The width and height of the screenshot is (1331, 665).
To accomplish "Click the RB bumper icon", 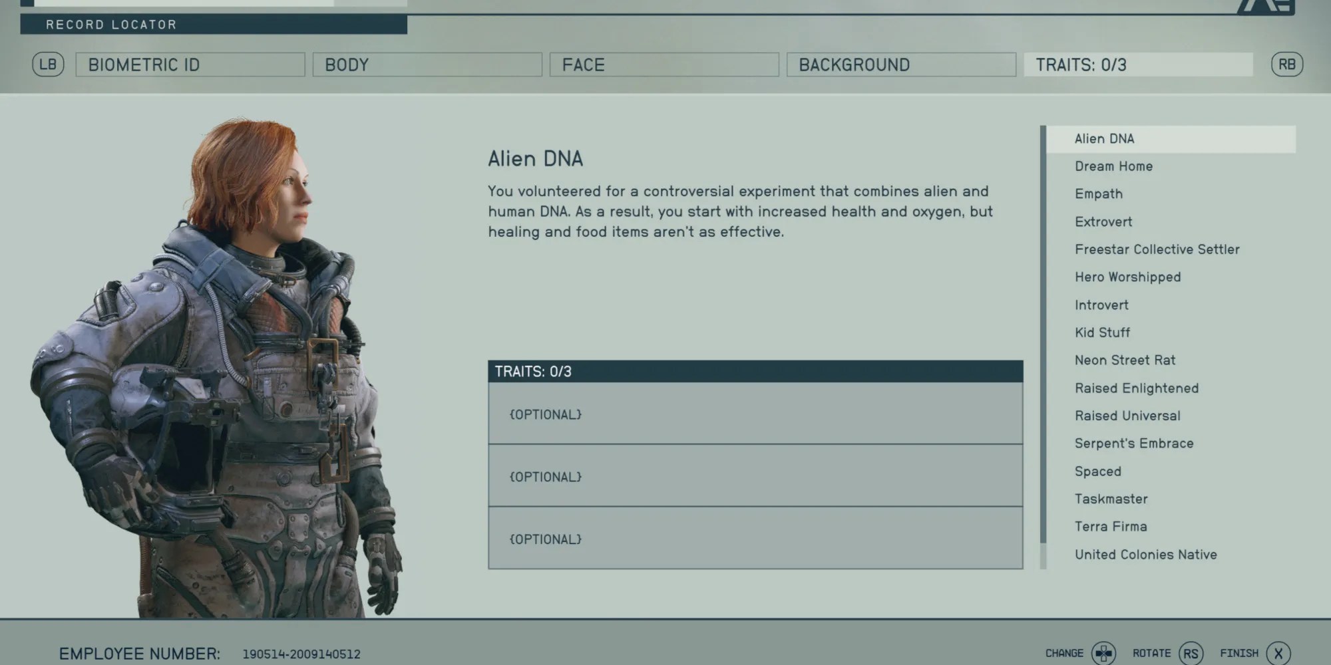I will (1286, 65).
